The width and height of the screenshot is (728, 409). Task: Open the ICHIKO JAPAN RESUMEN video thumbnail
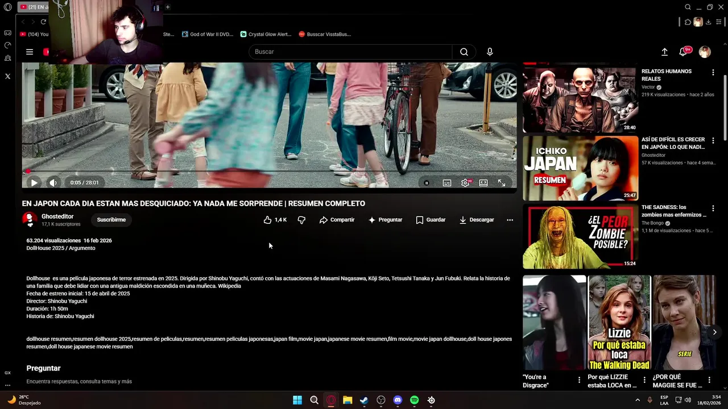tap(580, 168)
